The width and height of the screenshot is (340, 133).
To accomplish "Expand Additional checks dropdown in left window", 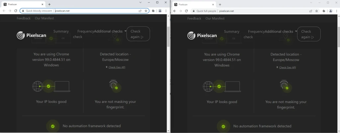I will [x=110, y=31].
